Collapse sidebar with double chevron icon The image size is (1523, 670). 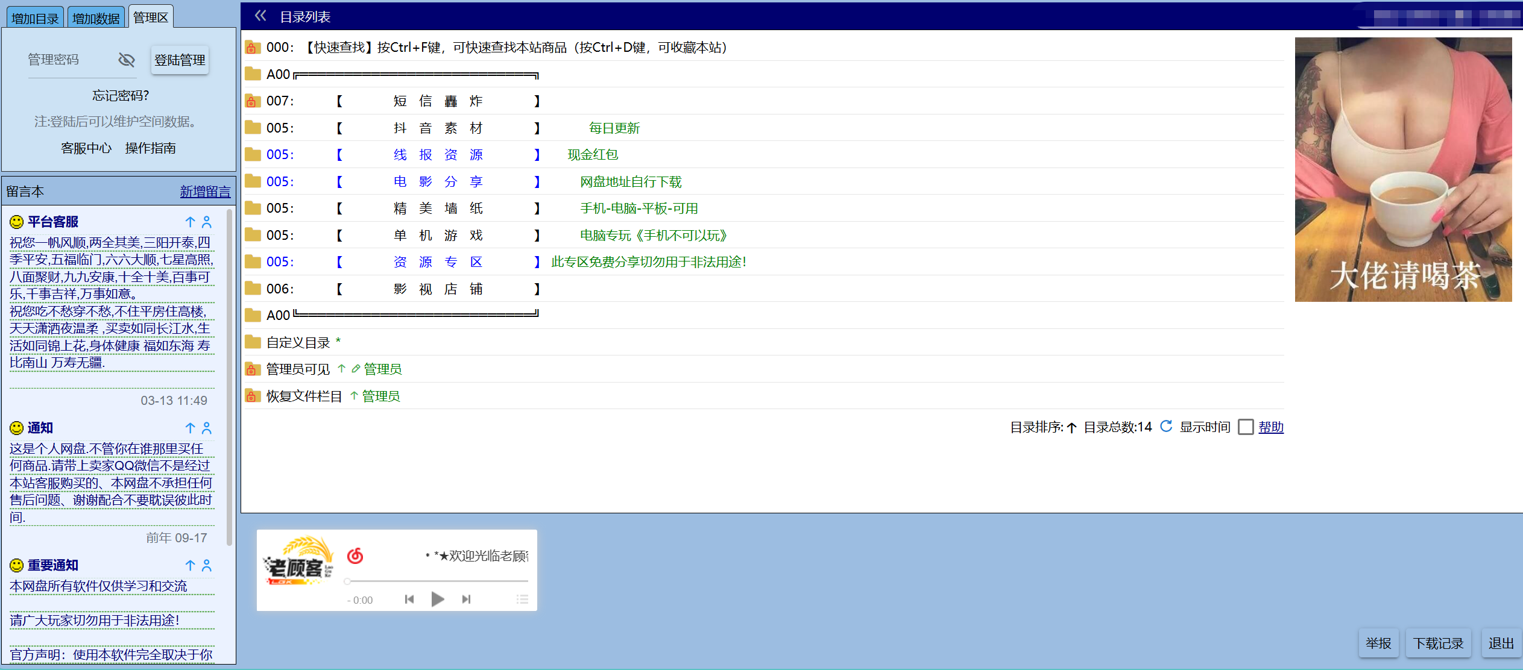260,16
